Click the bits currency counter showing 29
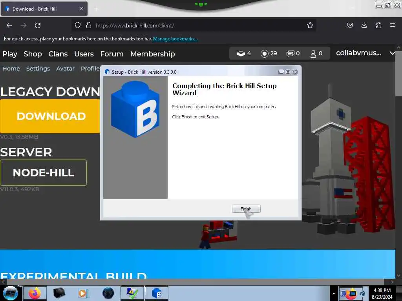Viewport: 402px width, 301px height. click(x=269, y=53)
